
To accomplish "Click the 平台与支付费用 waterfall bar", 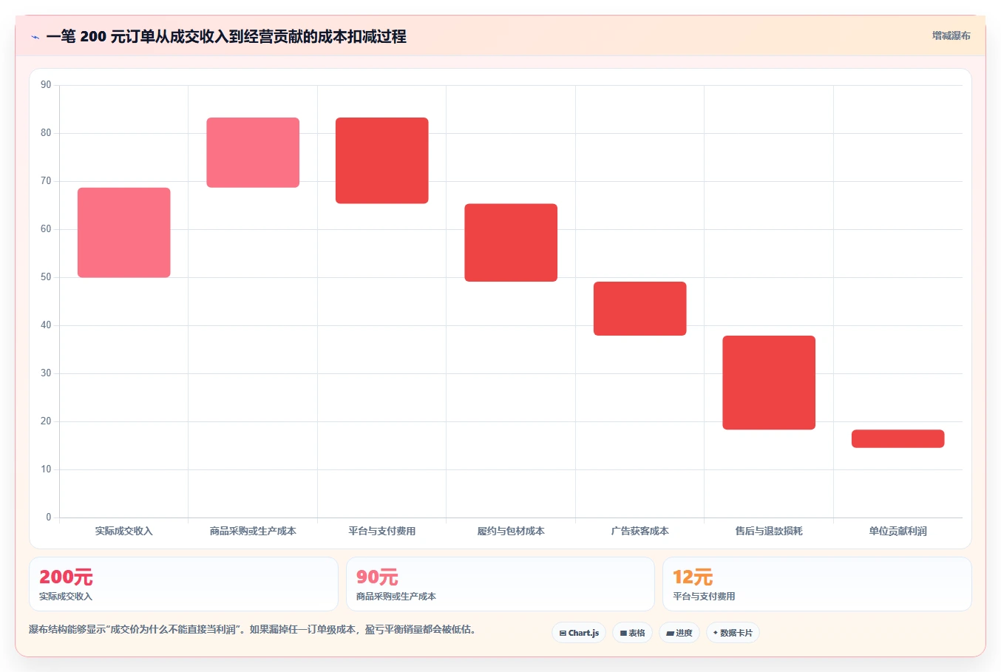I will pyautogui.click(x=382, y=160).
